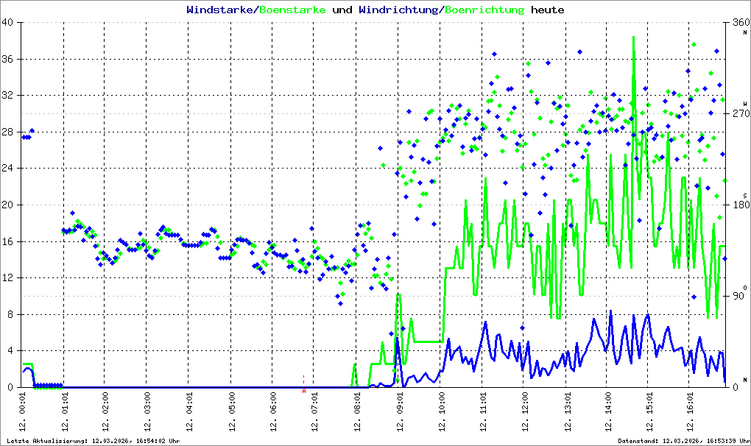
Task: Click the "20" value on left axis
Action: [x=8, y=205]
